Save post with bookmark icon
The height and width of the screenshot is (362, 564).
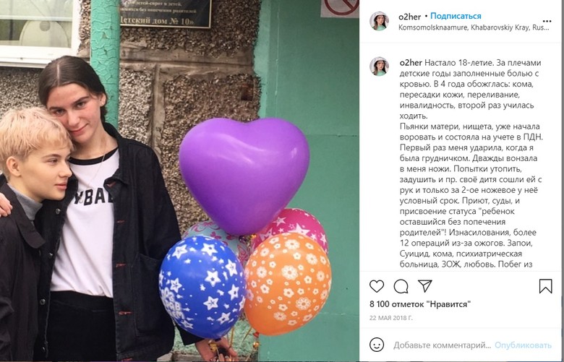545,286
